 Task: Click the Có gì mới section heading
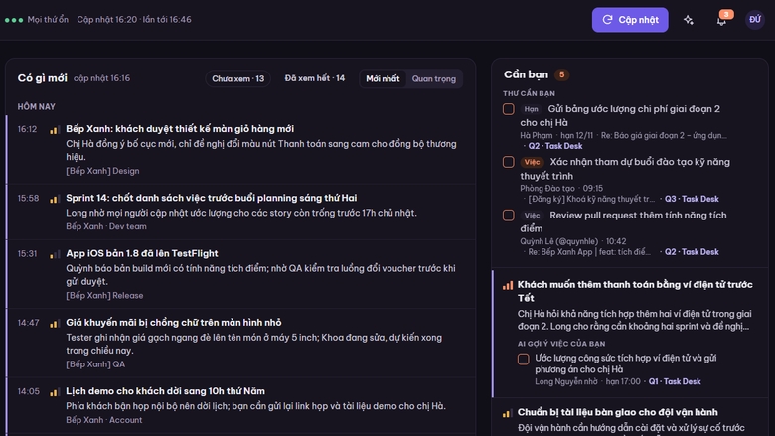click(x=42, y=78)
